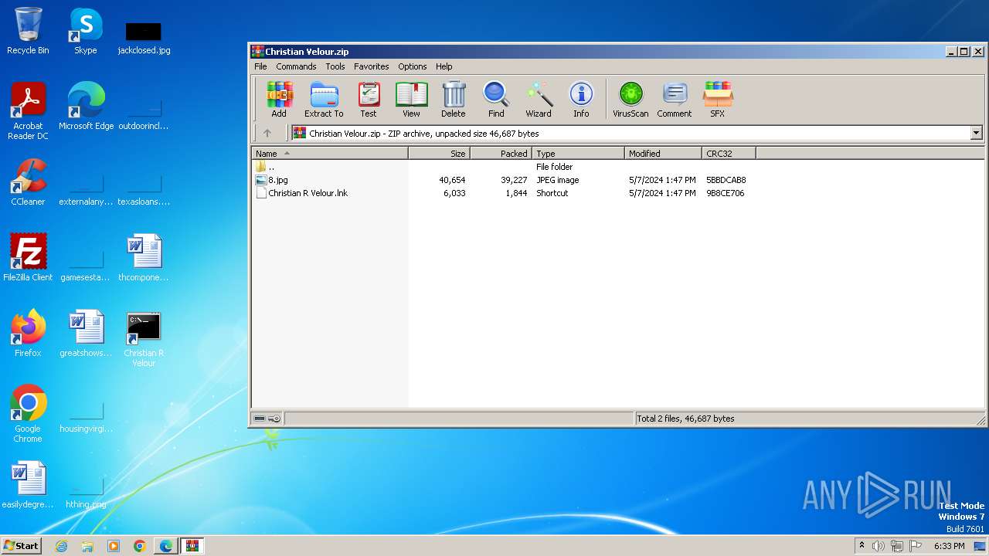The height and width of the screenshot is (556, 989).
Task: Click the Start button
Action: tap(21, 545)
